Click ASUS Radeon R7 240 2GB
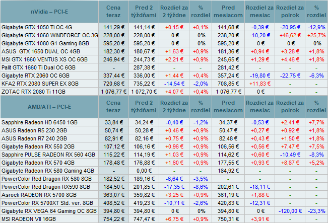 click(x=34, y=138)
